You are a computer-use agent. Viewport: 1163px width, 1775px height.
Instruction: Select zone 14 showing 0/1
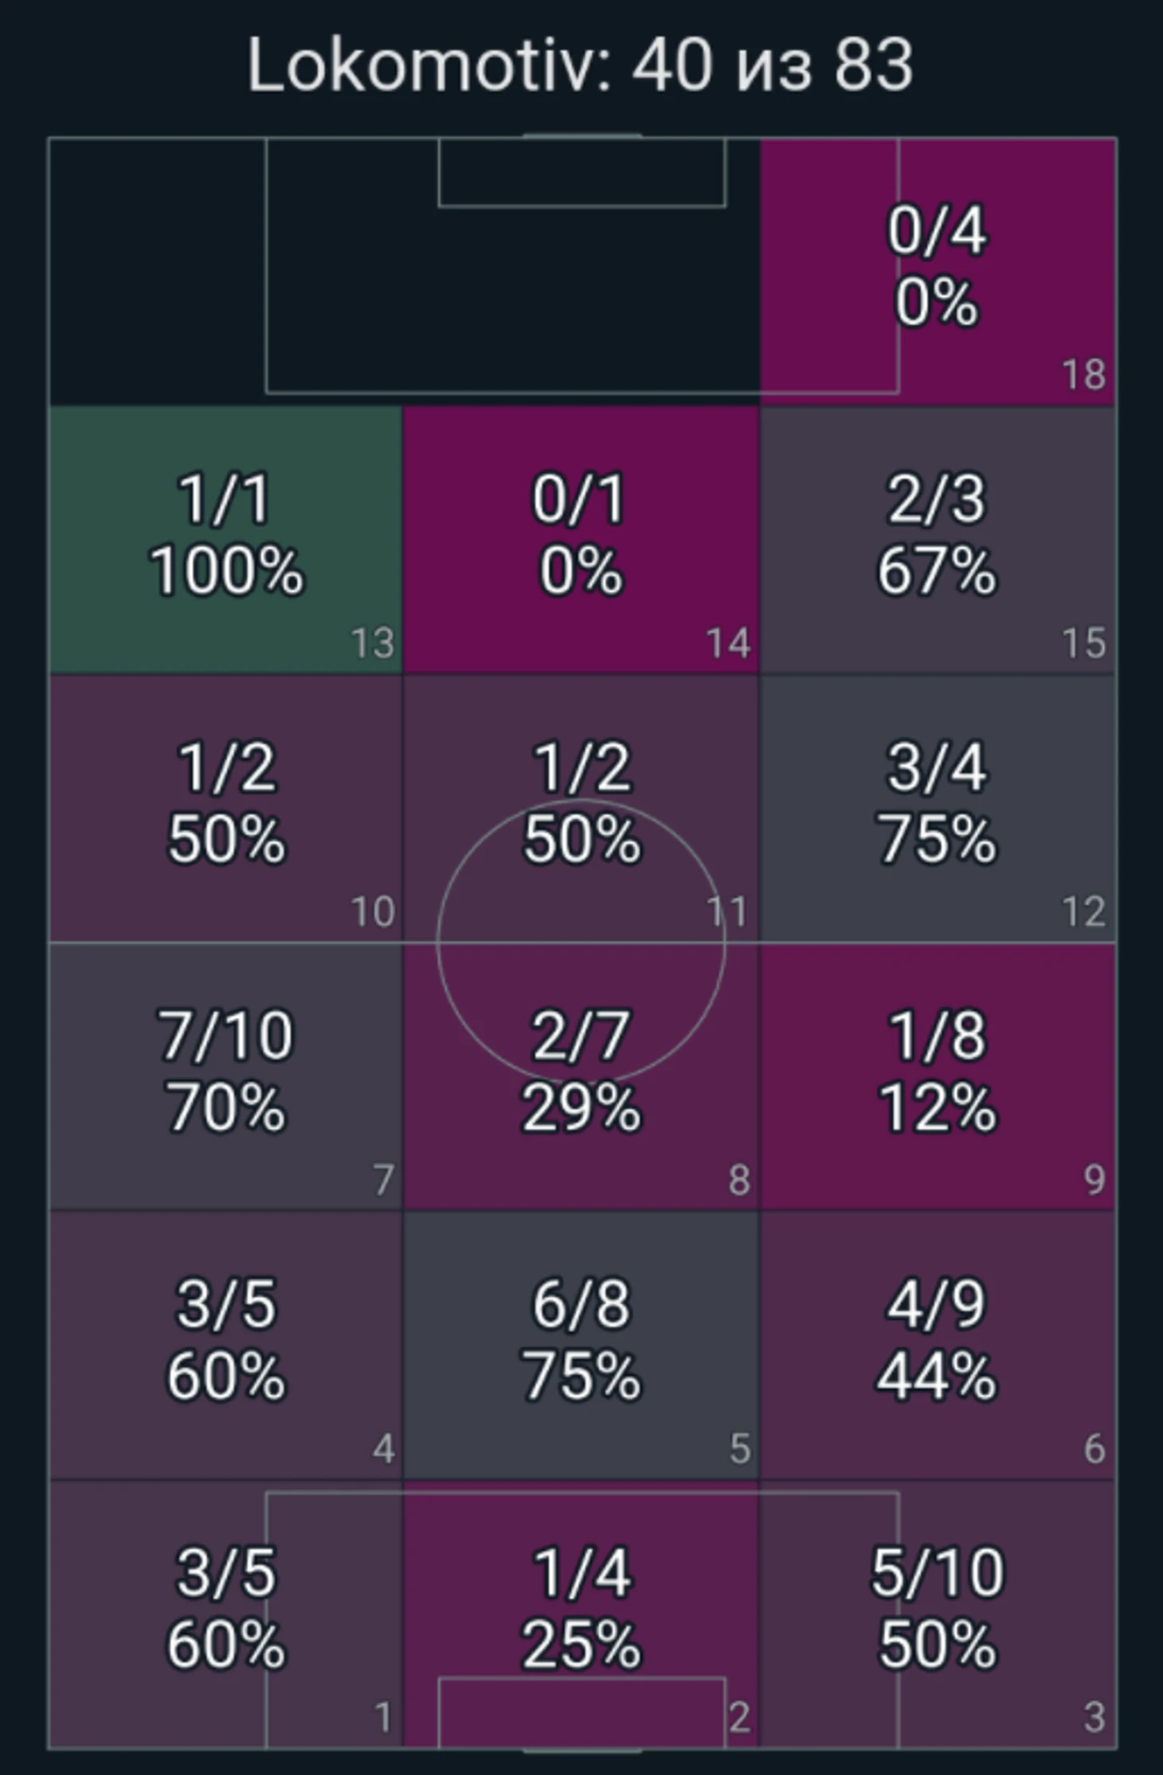click(581, 540)
